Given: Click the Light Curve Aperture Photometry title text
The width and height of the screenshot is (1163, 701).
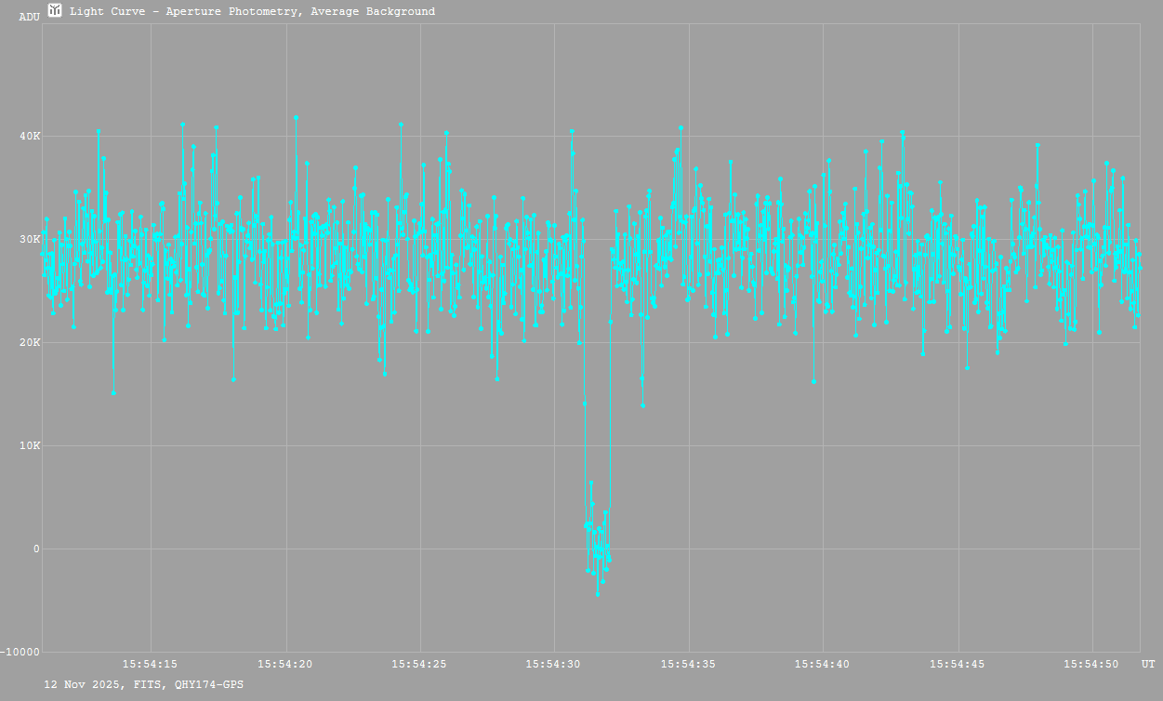Looking at the screenshot, I should [252, 12].
